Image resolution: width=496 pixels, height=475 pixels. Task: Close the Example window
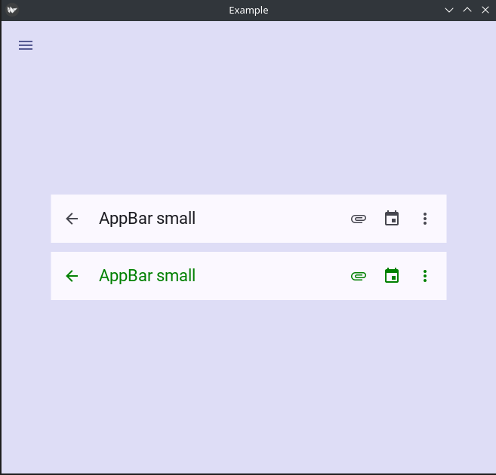point(485,10)
